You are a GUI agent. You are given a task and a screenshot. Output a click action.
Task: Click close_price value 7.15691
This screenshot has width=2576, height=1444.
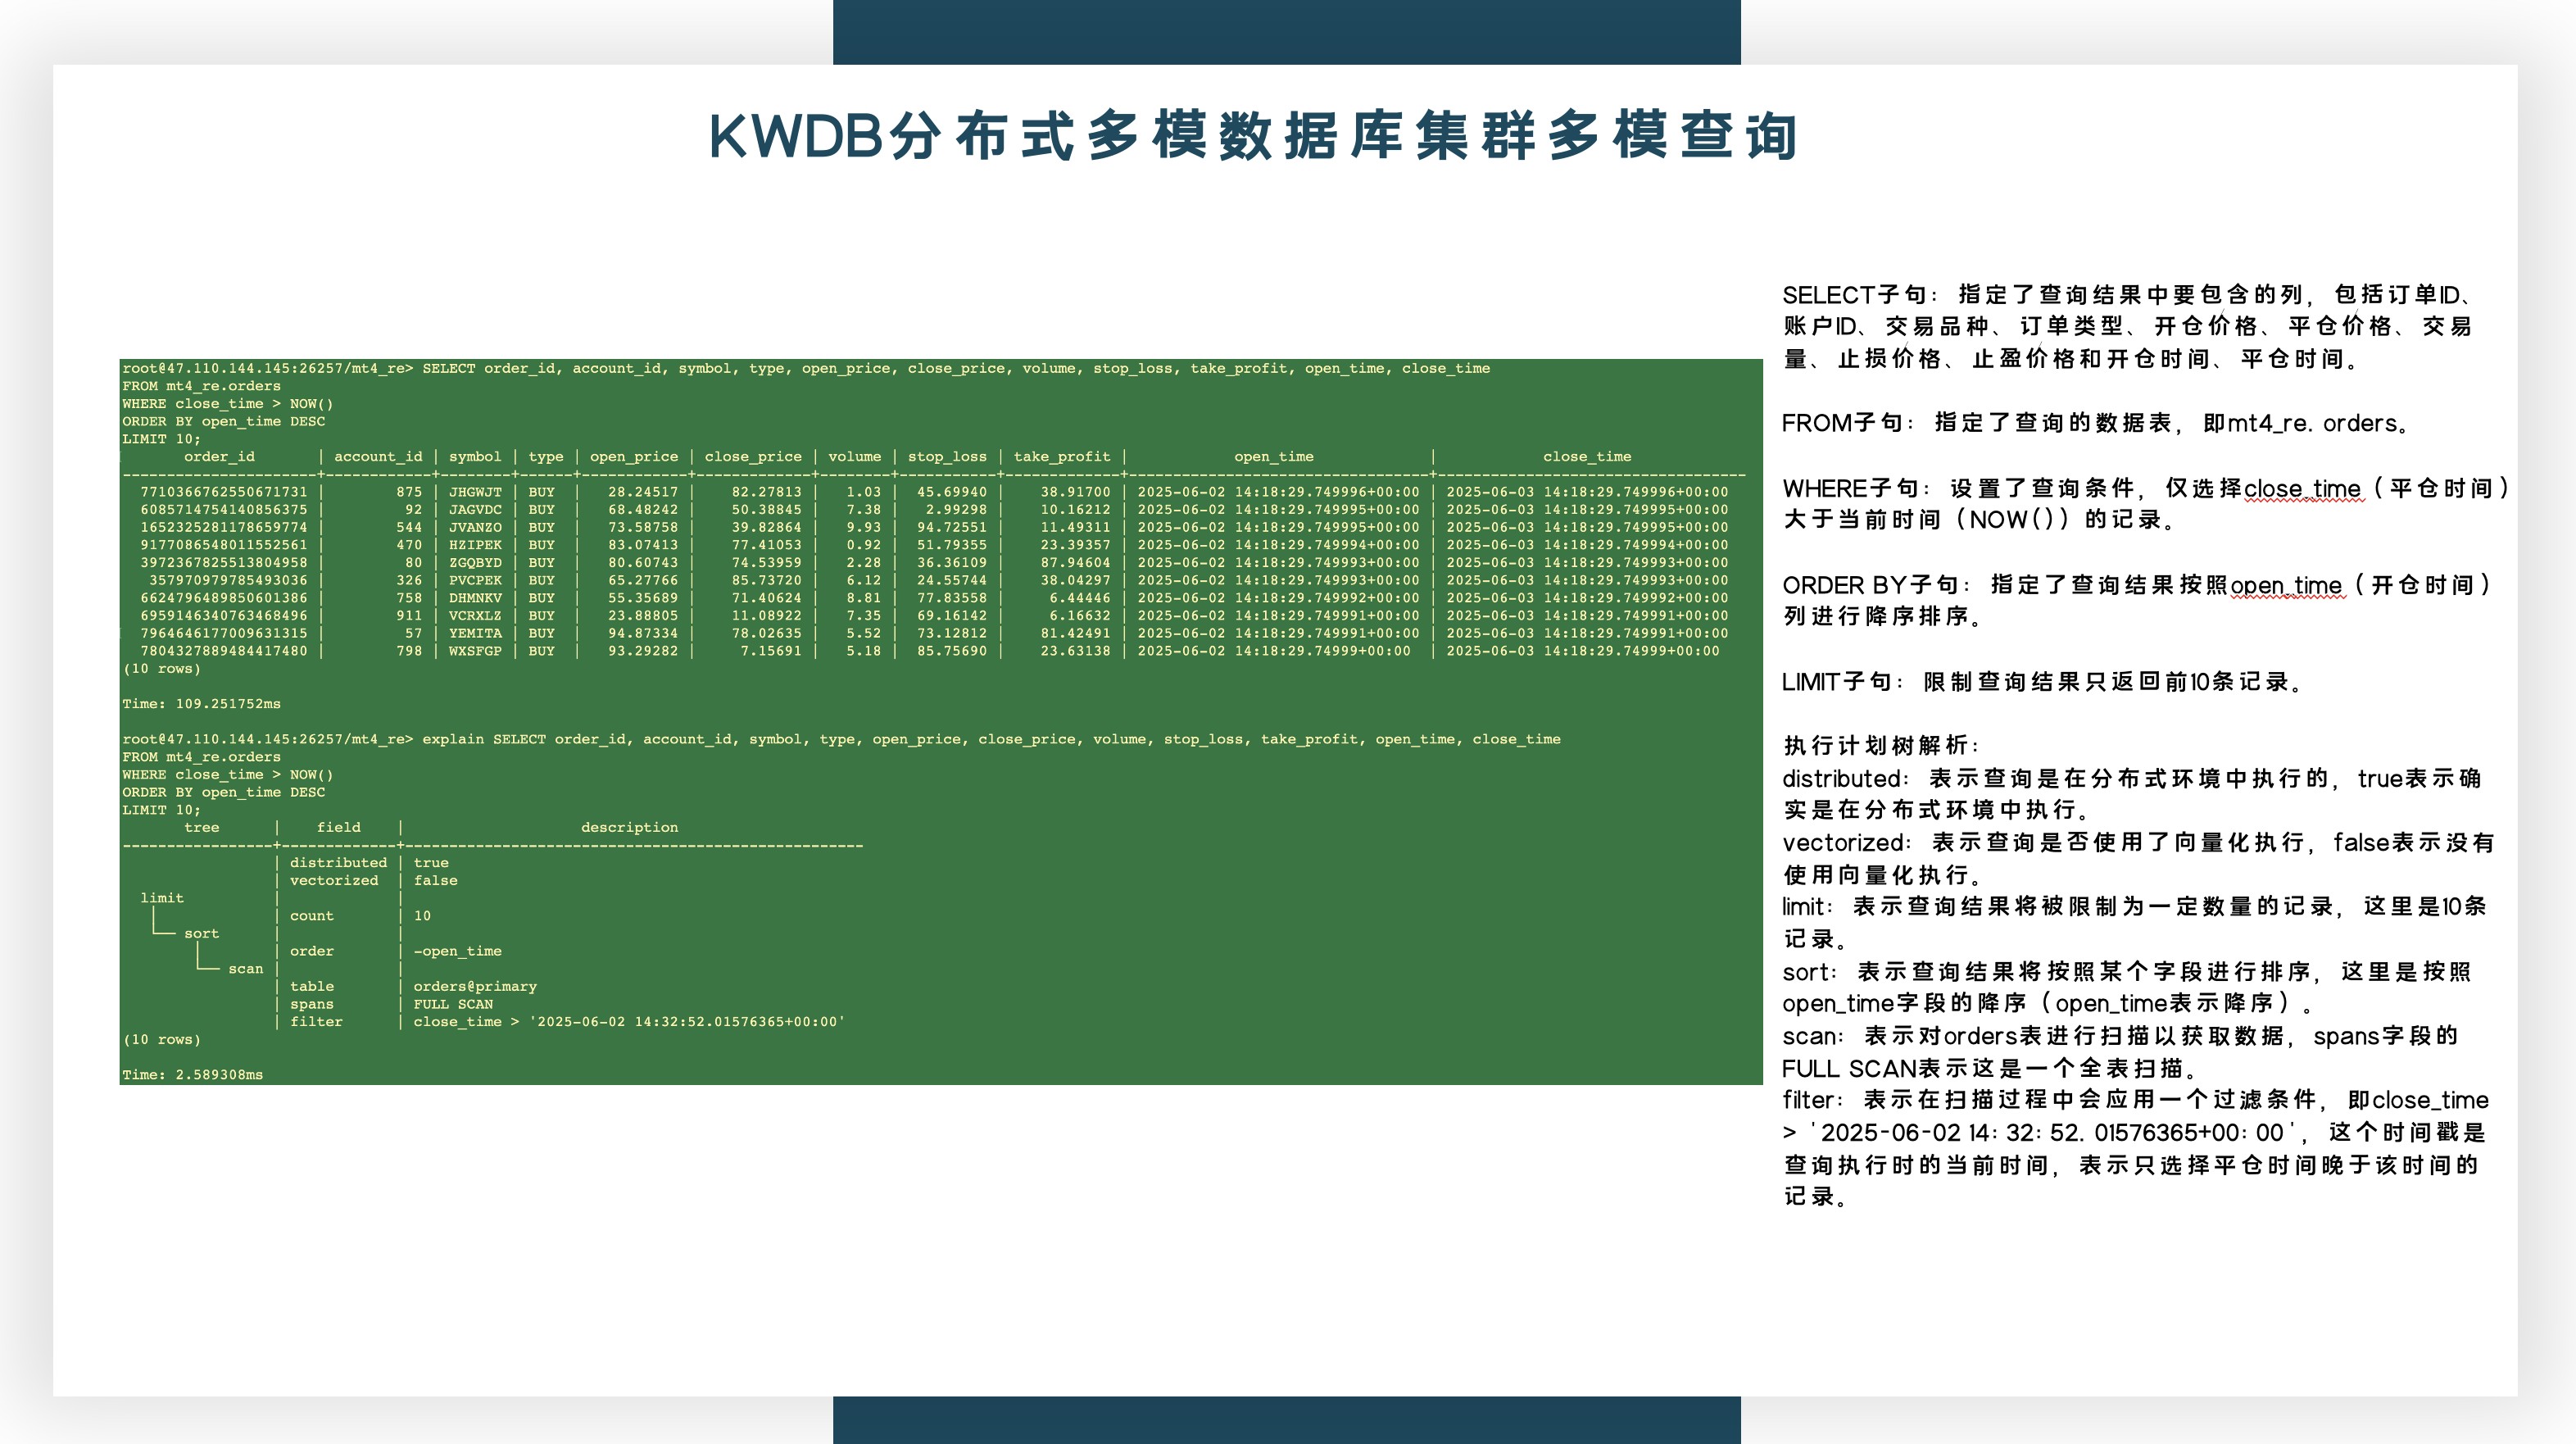click(x=770, y=651)
